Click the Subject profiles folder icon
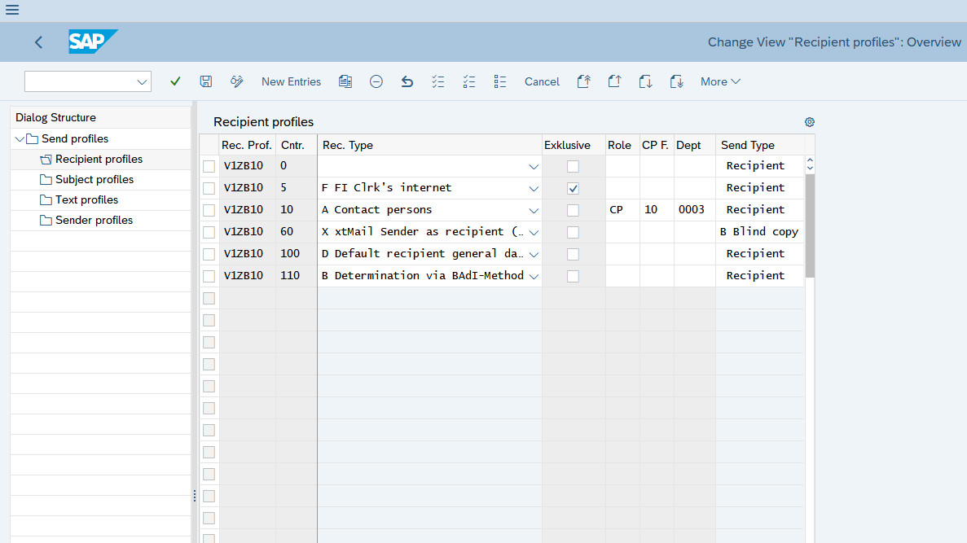Viewport: 967px width, 543px height. [x=46, y=179]
